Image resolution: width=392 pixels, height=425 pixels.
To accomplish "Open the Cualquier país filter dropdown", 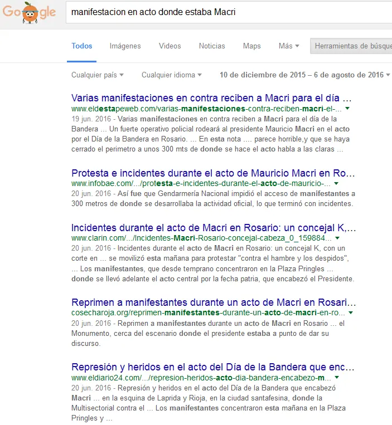I will [x=98, y=75].
